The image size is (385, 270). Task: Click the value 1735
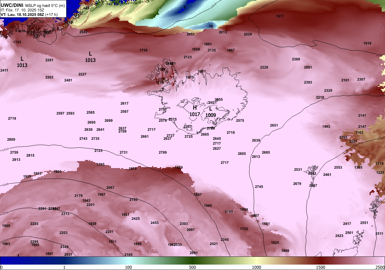click(x=144, y=50)
